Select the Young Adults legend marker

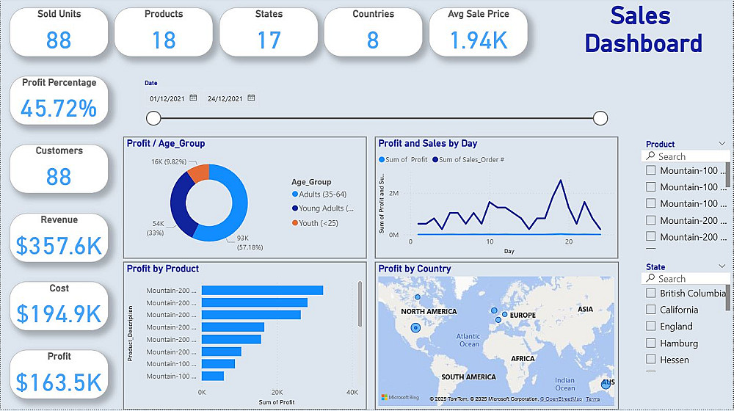[x=295, y=208]
